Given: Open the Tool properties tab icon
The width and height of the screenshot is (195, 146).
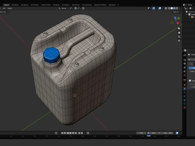Looking at the screenshot, I should click(x=185, y=55).
